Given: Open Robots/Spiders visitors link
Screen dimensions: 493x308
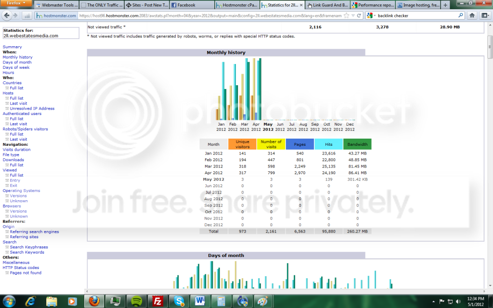Looking at the screenshot, I should click(26, 129).
